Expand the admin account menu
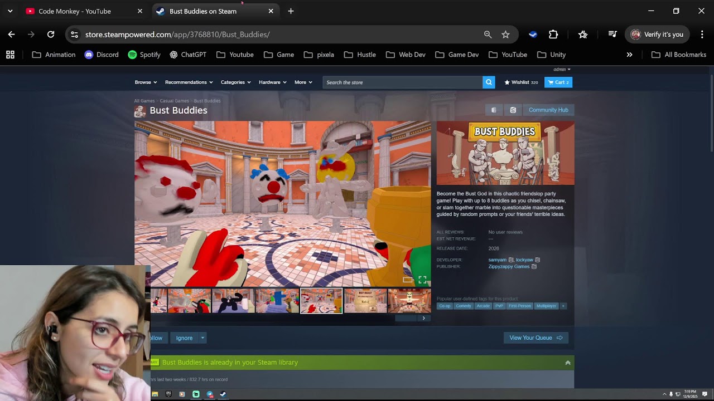 pyautogui.click(x=562, y=70)
